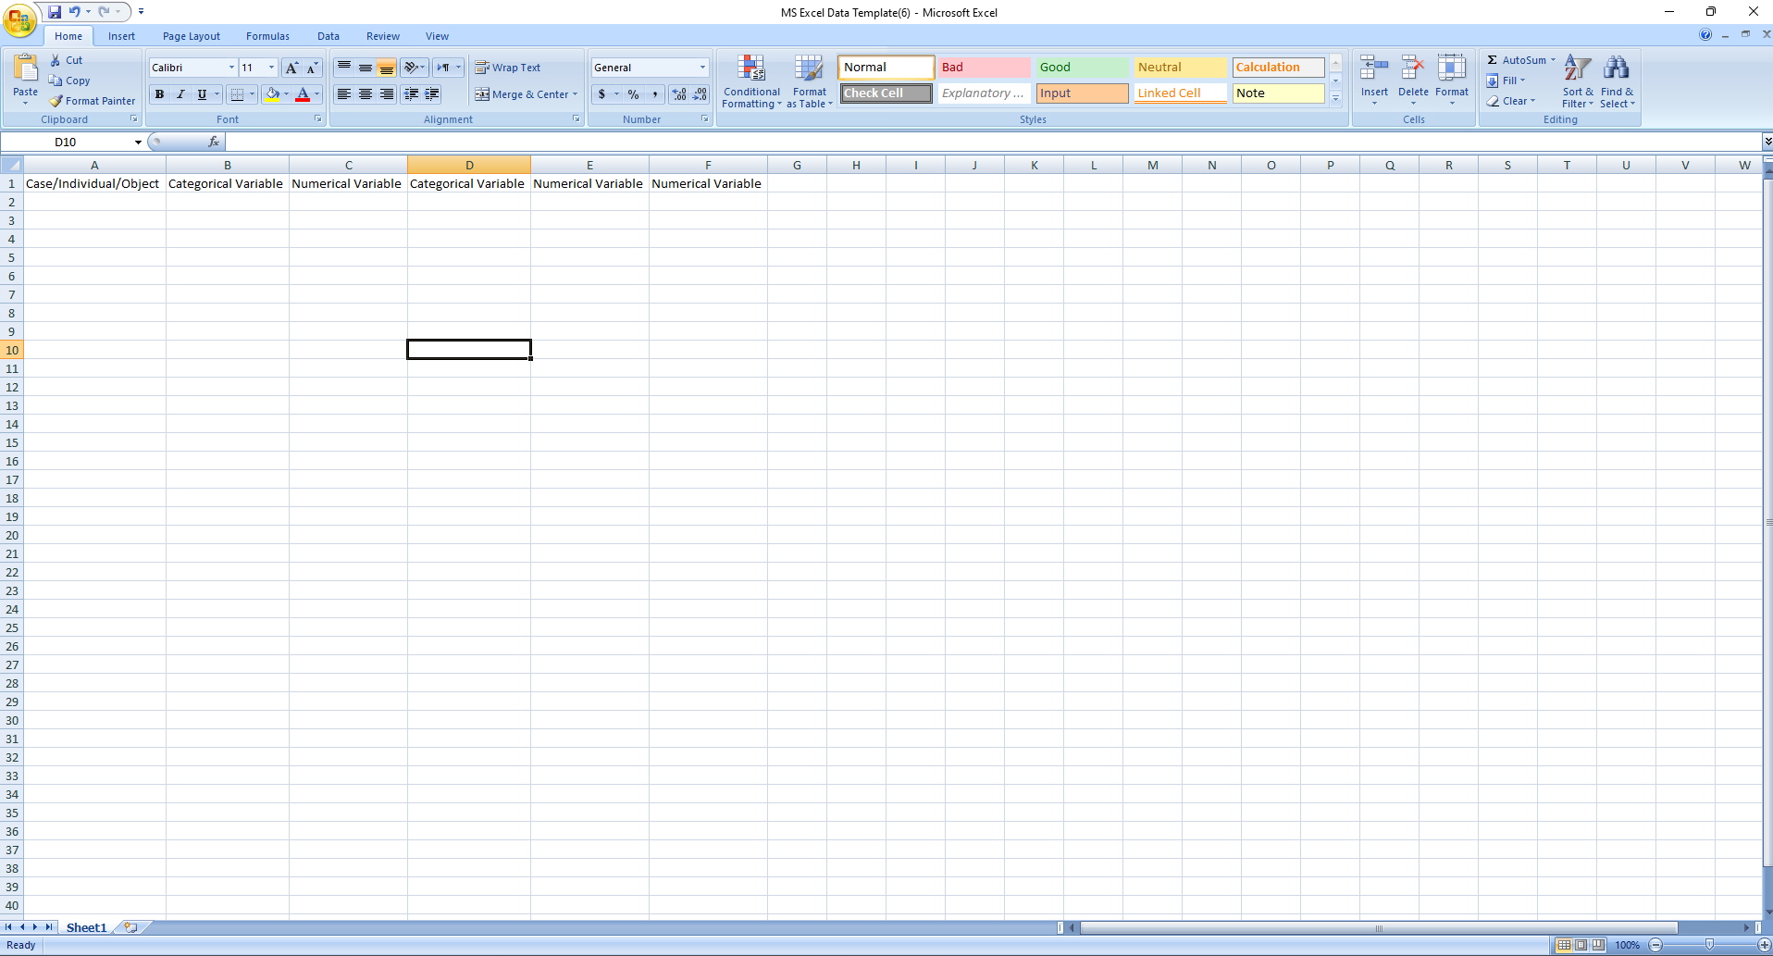Click Insert Cells icon

[x=1374, y=68]
